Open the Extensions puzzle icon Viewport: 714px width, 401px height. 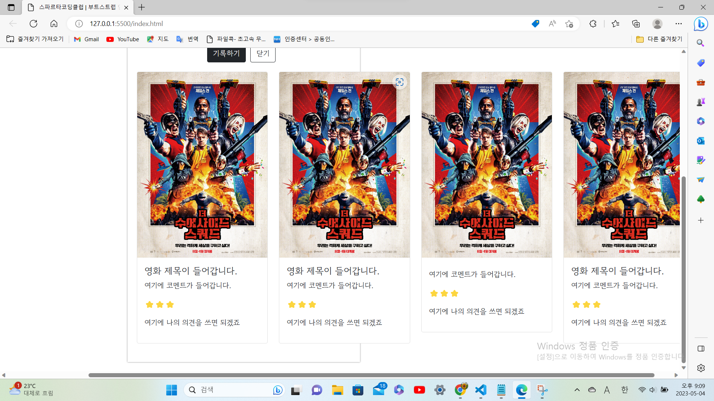593,24
